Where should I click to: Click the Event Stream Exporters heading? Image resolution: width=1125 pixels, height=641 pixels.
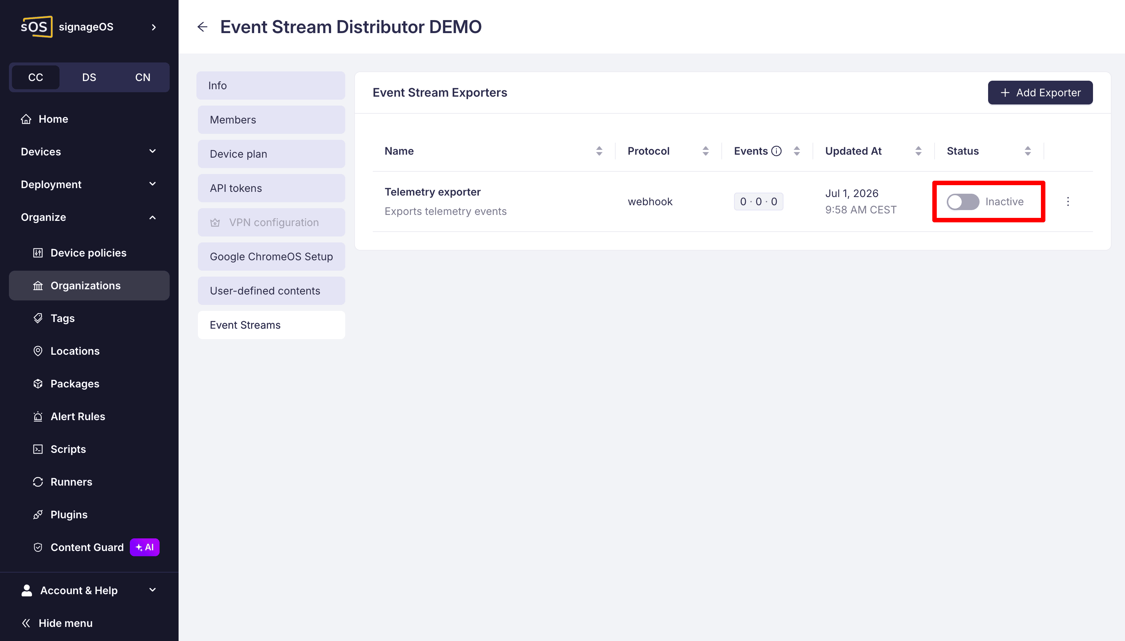[440, 93]
